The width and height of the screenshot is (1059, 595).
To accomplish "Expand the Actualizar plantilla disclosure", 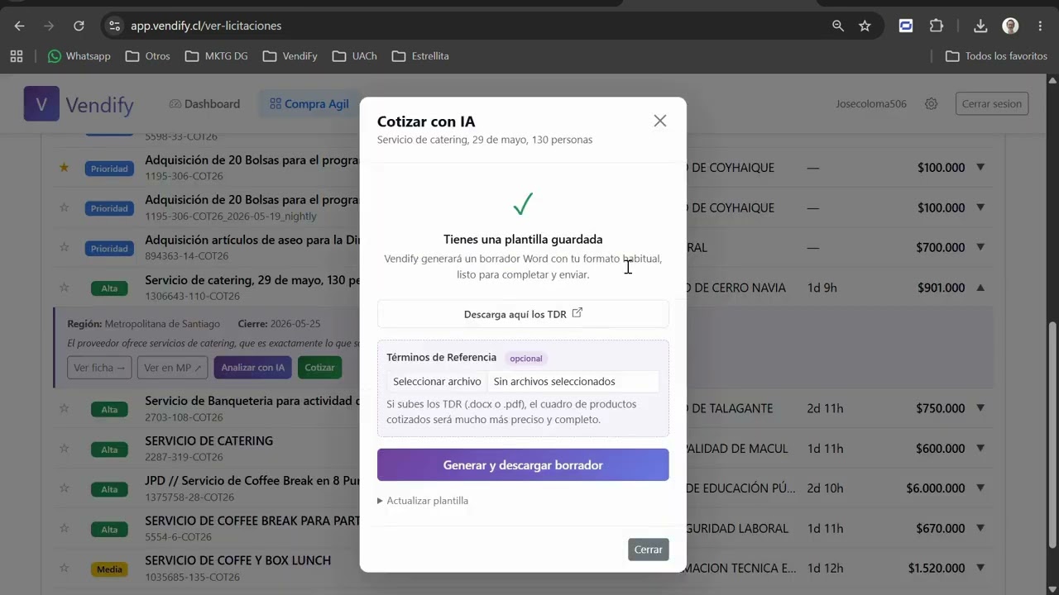I will 423,501.
